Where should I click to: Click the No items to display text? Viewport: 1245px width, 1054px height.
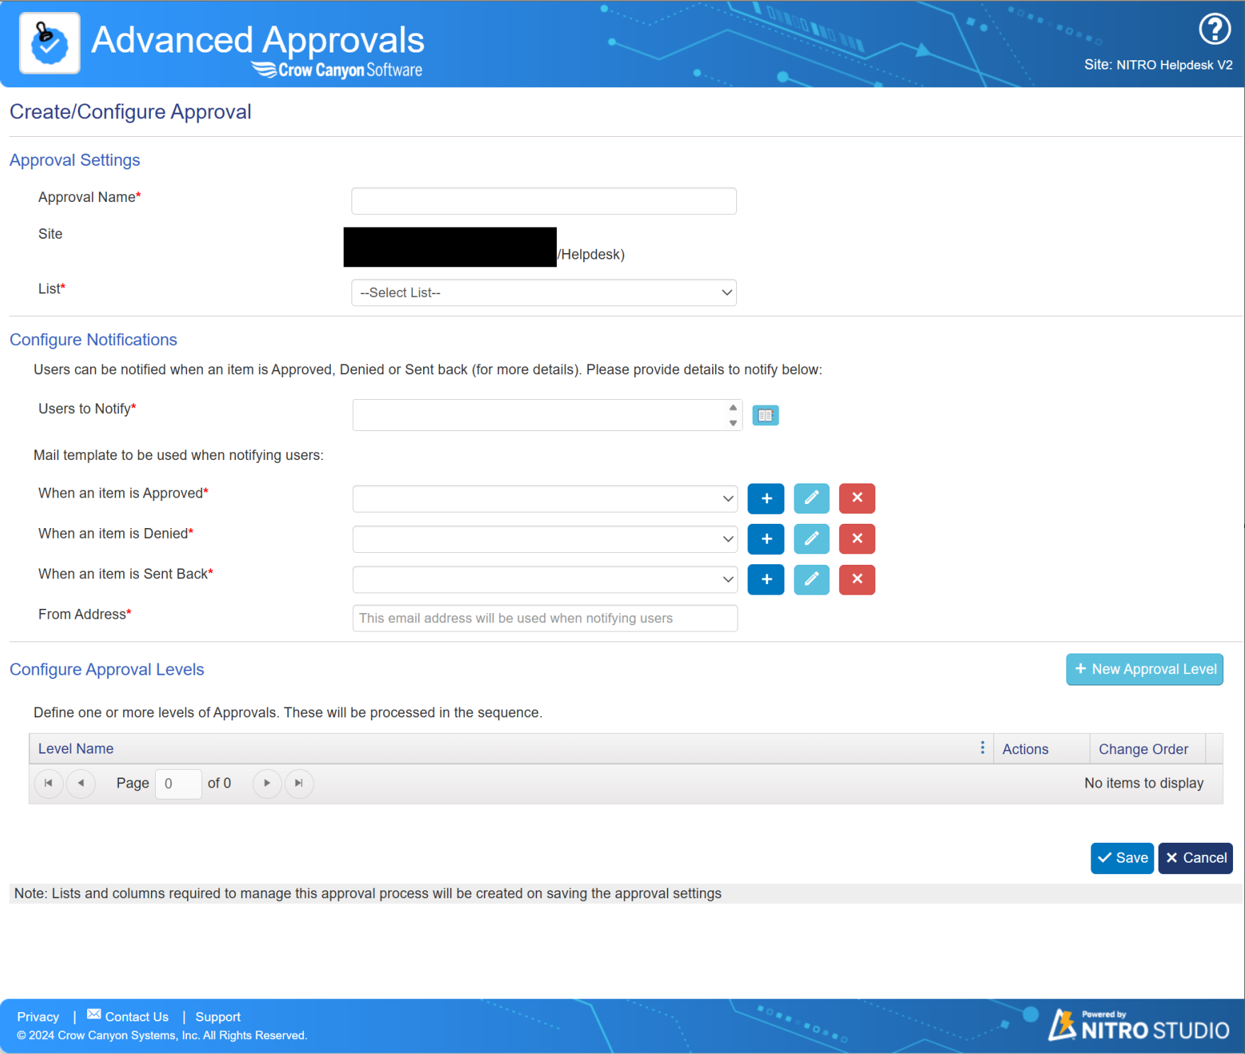(x=1144, y=783)
